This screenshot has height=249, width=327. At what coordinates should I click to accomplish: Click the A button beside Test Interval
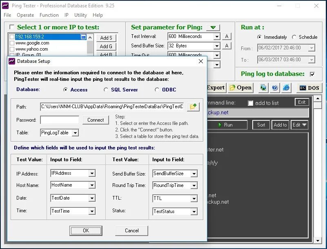click(x=227, y=36)
